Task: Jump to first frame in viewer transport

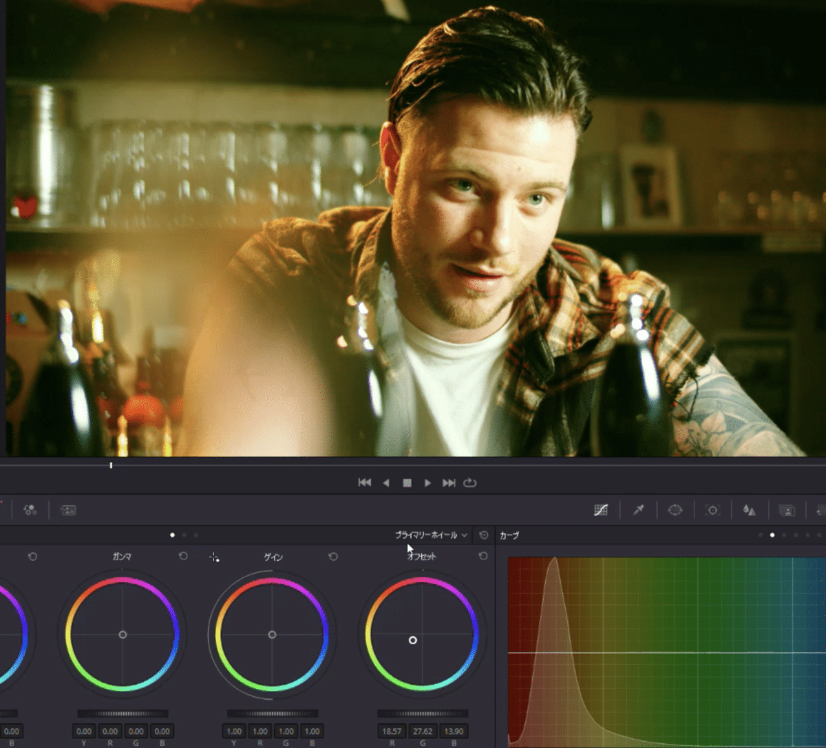Action: [x=365, y=483]
